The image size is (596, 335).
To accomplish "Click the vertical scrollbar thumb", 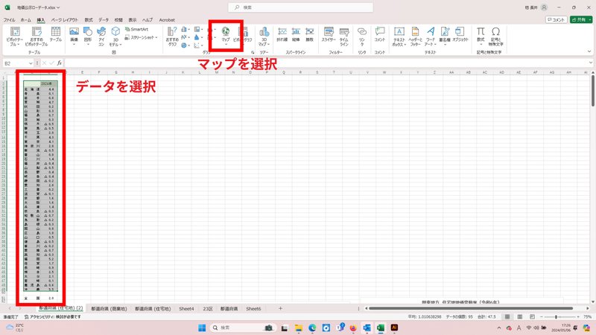I will (x=592, y=91).
